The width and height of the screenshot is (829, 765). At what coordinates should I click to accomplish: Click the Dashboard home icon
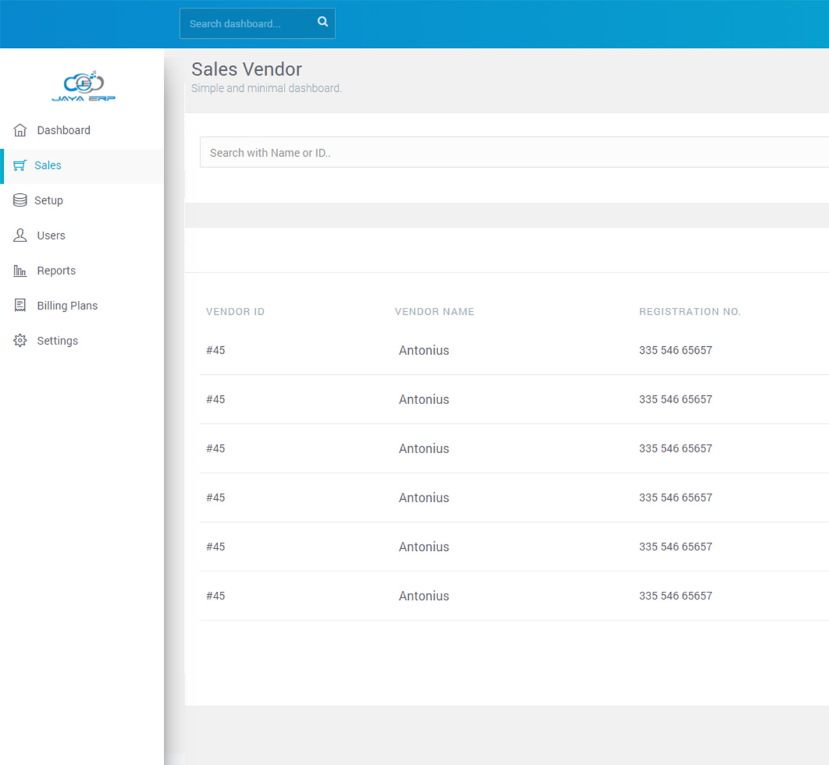(x=20, y=130)
